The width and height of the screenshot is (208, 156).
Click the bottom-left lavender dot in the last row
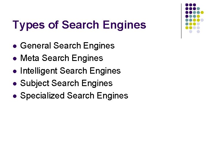coord(191,31)
